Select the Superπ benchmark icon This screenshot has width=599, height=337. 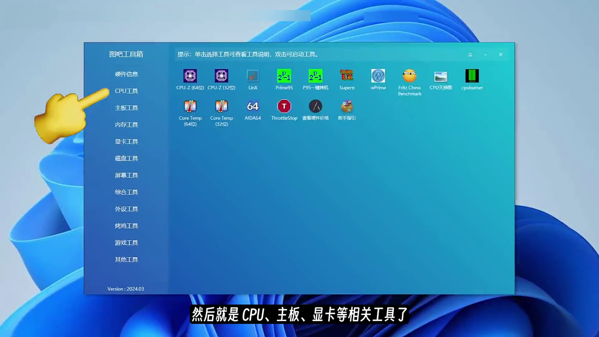pyautogui.click(x=347, y=76)
